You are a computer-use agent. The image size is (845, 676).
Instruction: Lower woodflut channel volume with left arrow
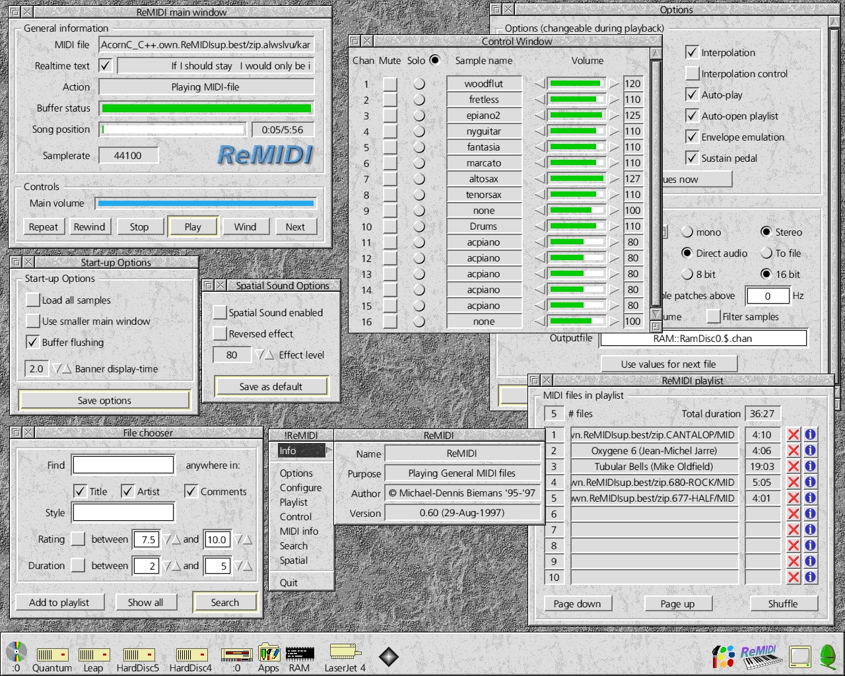pyautogui.click(x=539, y=84)
